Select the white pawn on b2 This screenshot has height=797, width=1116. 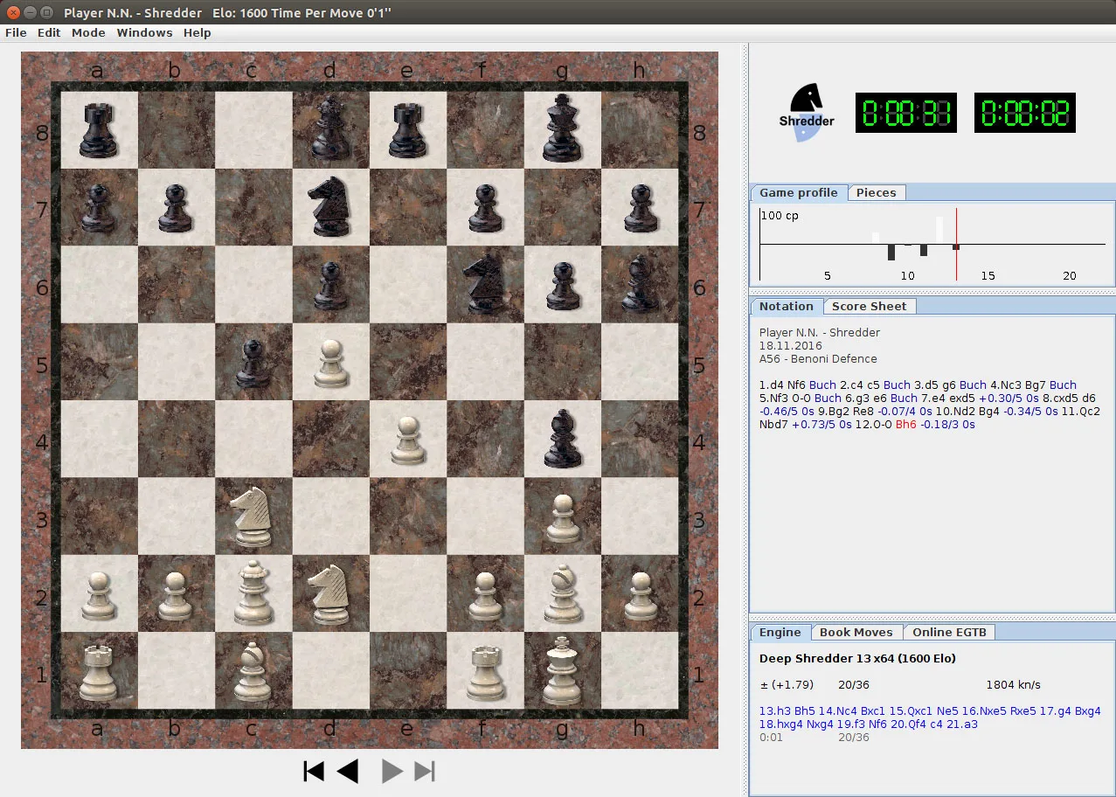(x=176, y=594)
